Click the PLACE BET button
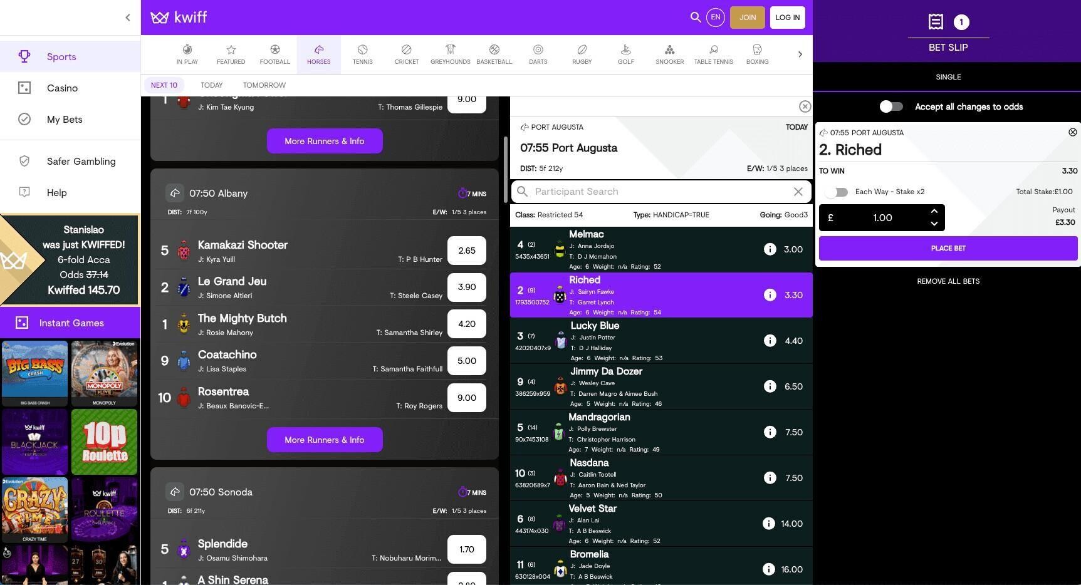 948,249
